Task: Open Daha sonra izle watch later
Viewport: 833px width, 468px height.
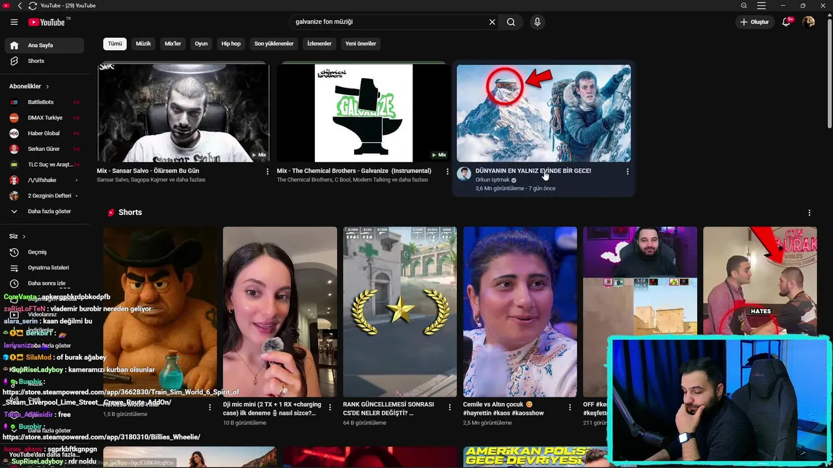Action: 44,283
